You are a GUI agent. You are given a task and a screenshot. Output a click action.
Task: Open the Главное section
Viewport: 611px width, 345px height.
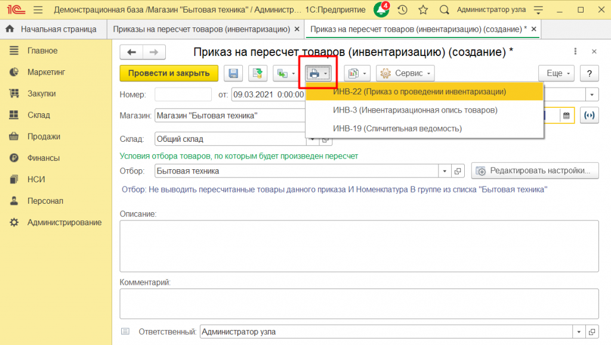click(x=42, y=51)
